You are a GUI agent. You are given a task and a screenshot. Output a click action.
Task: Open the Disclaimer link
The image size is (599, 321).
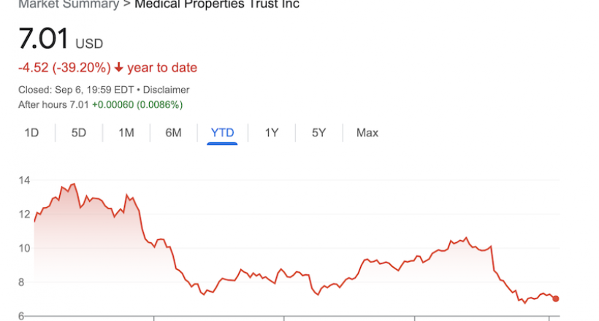point(166,90)
